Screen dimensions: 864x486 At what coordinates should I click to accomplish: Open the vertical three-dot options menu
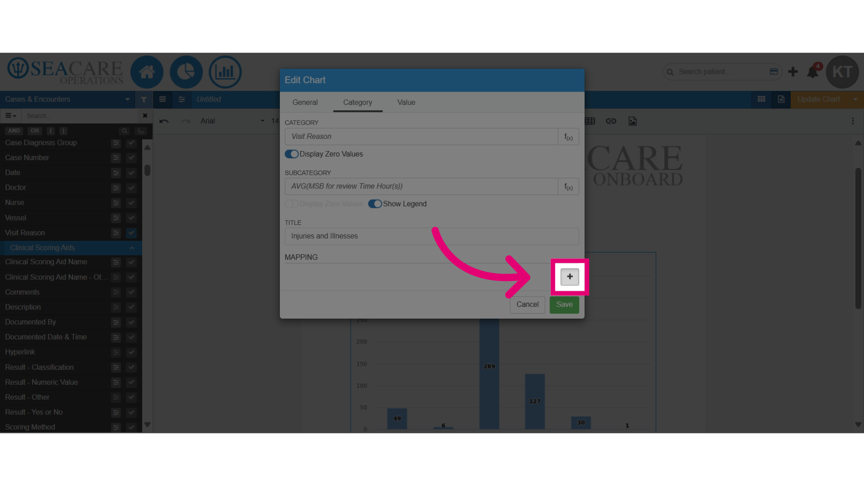[853, 121]
